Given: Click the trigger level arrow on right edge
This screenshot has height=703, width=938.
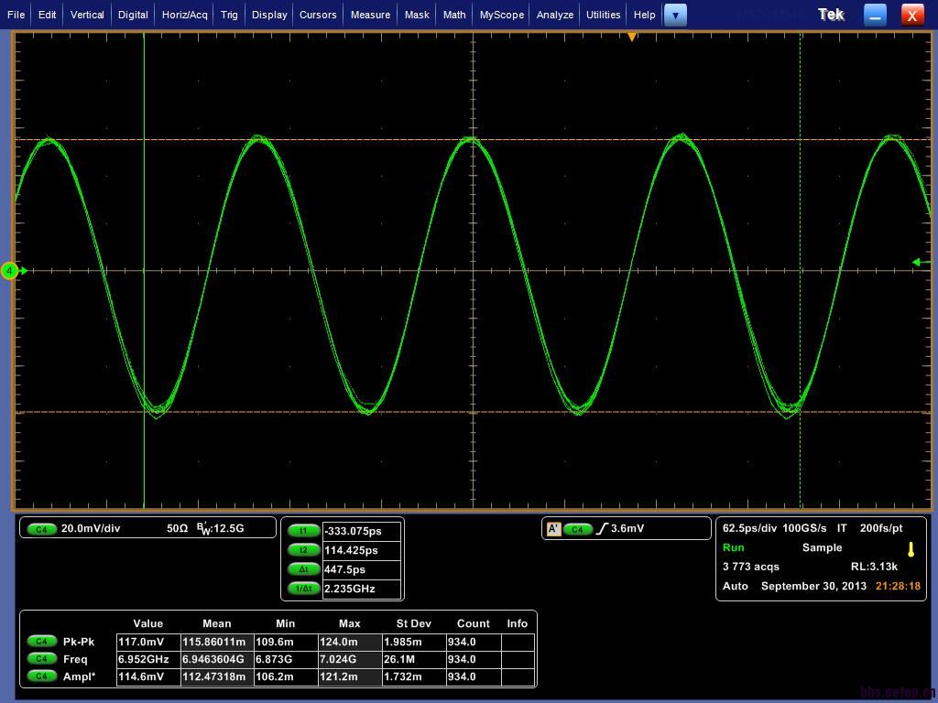Looking at the screenshot, I should pyautogui.click(x=916, y=263).
